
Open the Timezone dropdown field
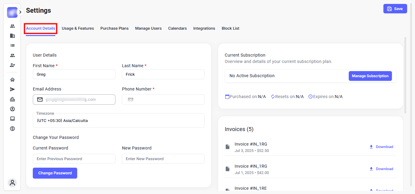tap(118, 120)
